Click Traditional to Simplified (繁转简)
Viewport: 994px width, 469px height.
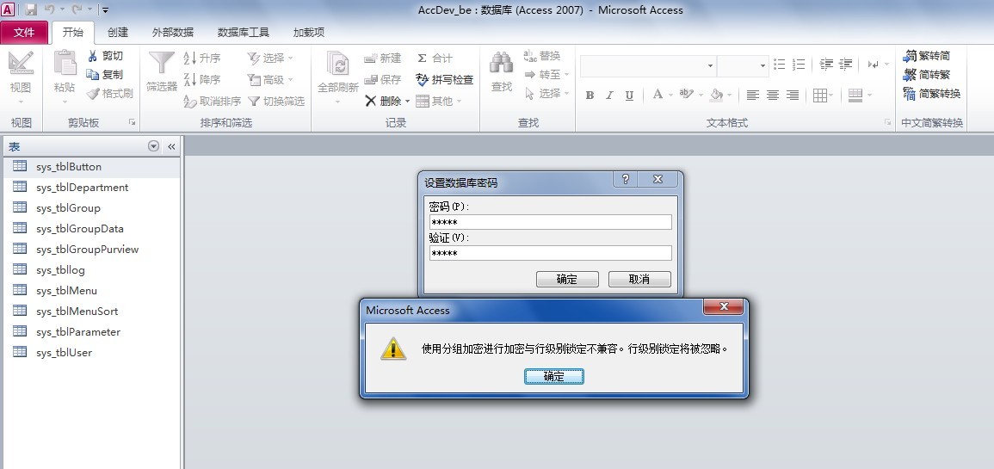tap(926, 56)
